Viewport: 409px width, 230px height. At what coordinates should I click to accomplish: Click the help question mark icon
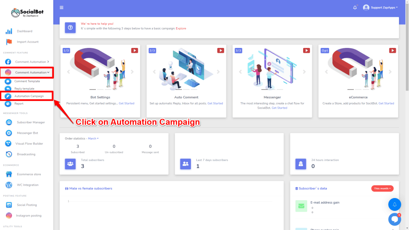pos(70,28)
